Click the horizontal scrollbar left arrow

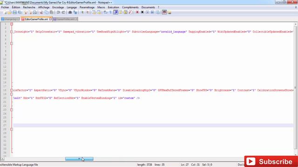click(2, 159)
